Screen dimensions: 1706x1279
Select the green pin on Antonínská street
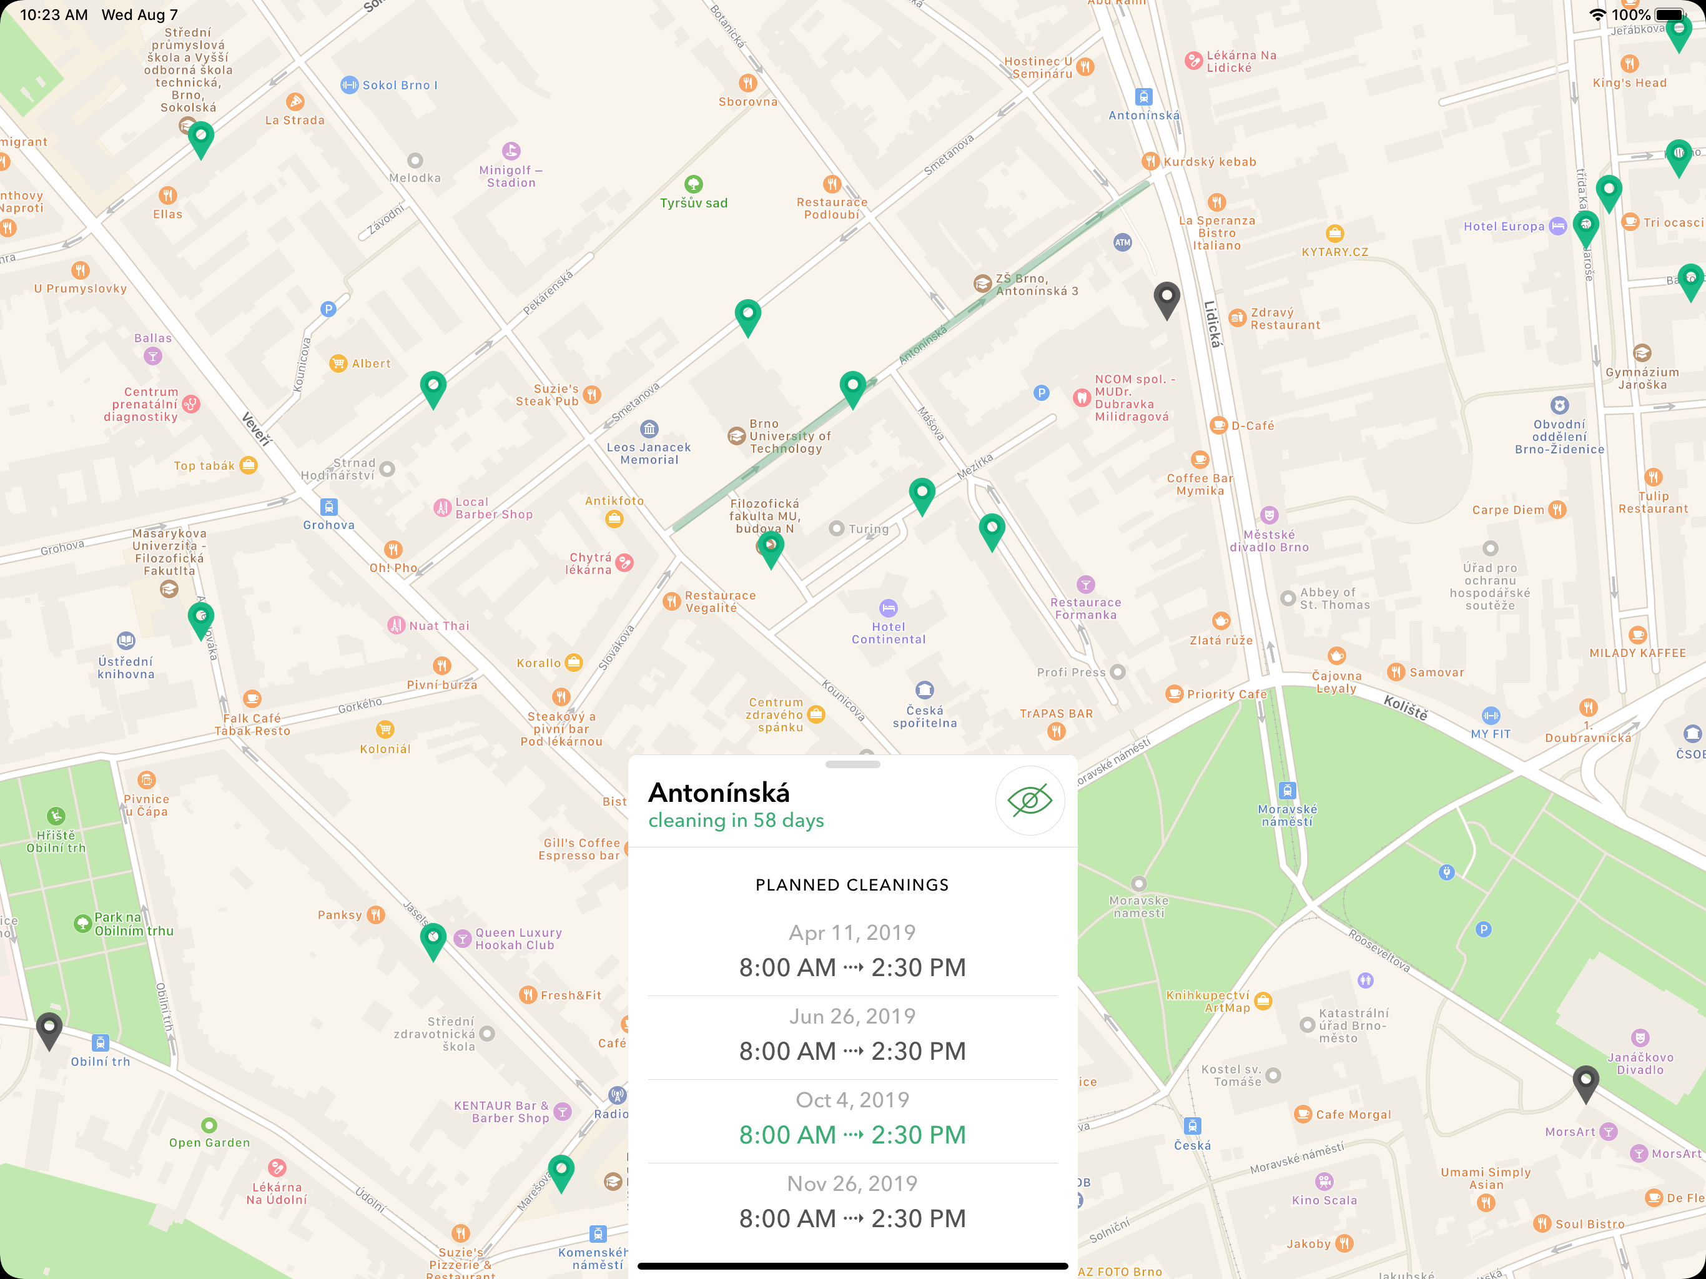[852, 390]
